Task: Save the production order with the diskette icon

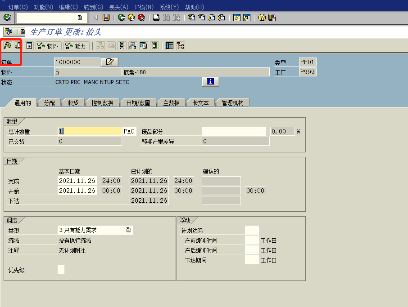Action: pyautogui.click(x=106, y=18)
